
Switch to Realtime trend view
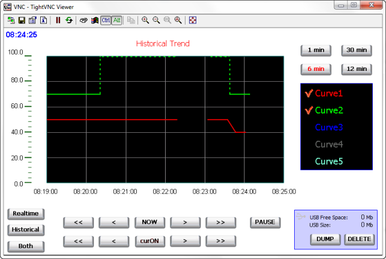(x=26, y=213)
